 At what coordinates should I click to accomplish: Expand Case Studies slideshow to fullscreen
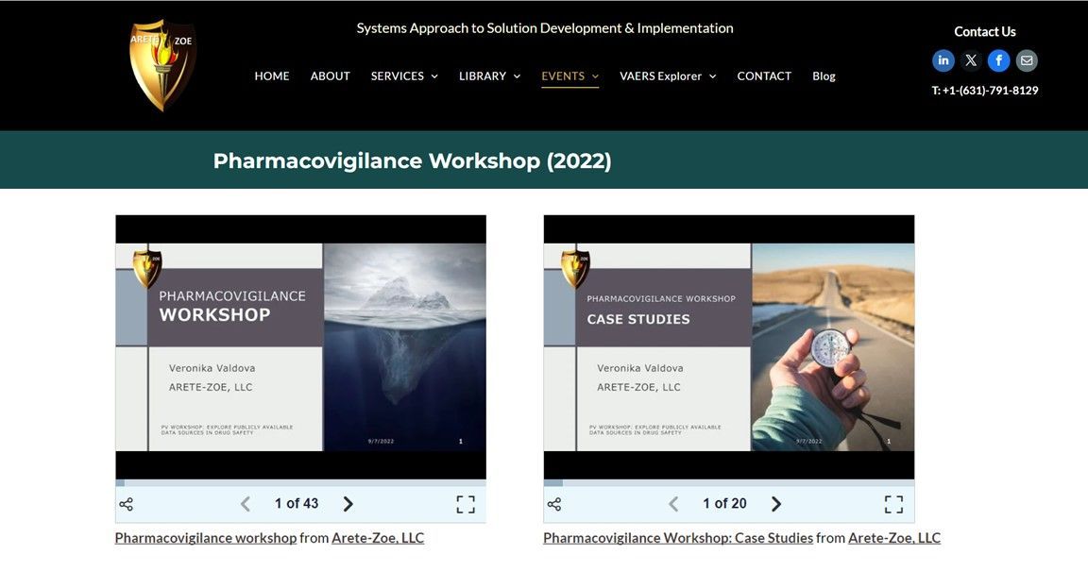coord(893,503)
